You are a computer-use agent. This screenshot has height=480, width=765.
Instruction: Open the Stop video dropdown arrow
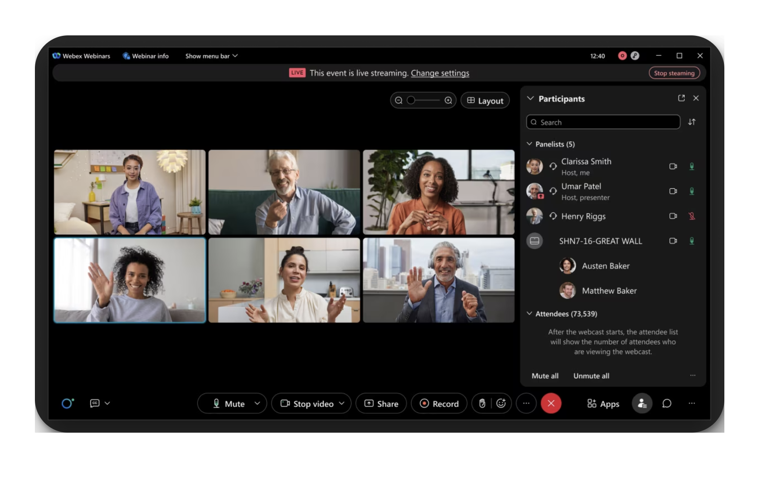341,404
